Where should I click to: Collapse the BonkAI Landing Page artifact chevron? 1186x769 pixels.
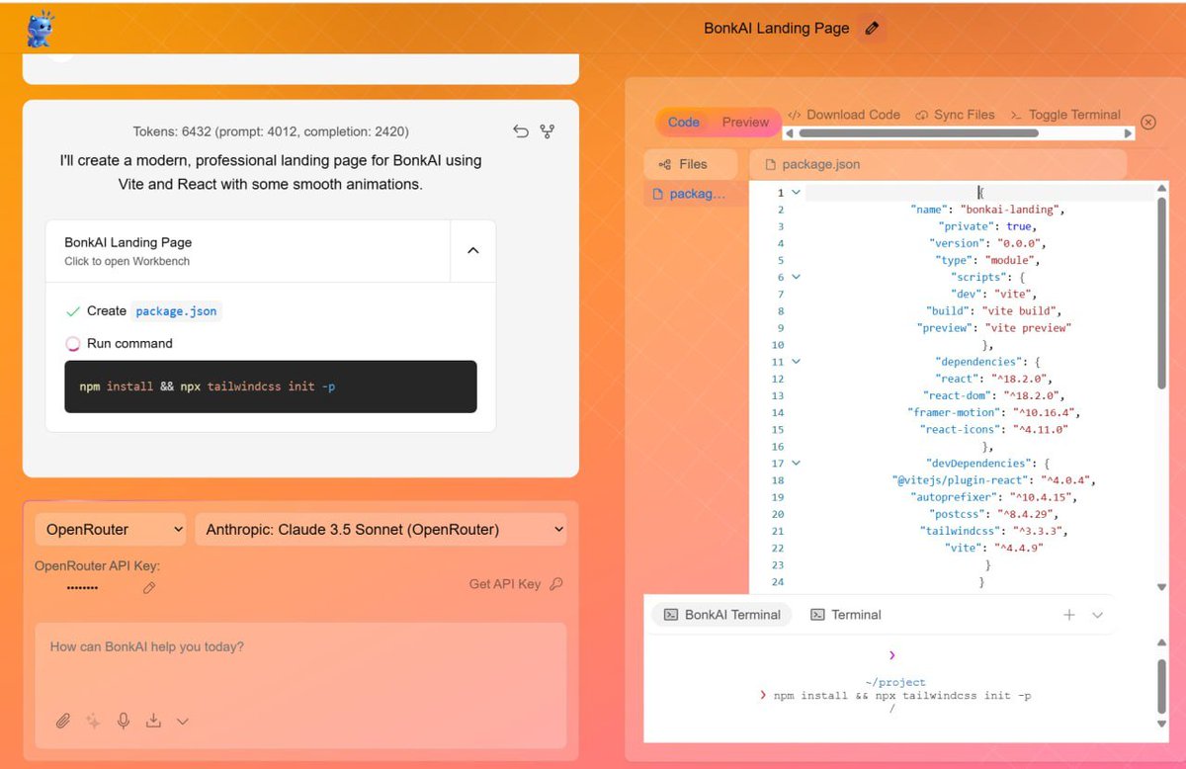(x=472, y=251)
